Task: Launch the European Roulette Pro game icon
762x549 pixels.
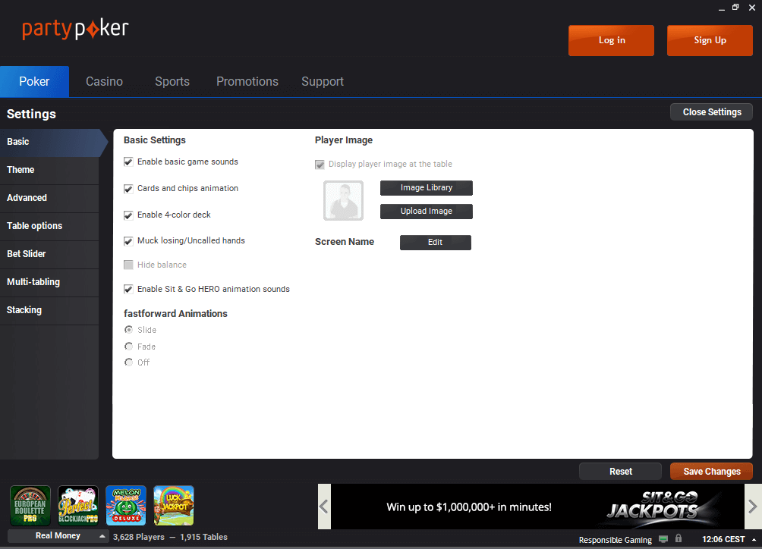Action: 30,505
